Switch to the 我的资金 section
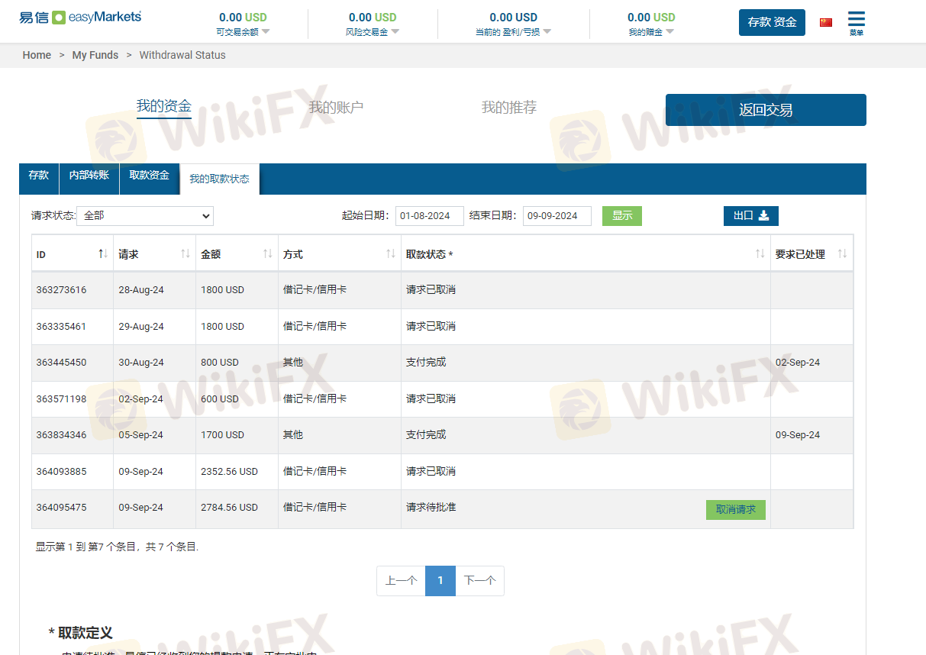This screenshot has width=926, height=655. 164,106
